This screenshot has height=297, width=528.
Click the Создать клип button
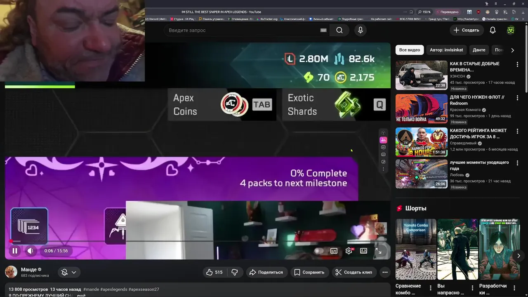coord(354,272)
